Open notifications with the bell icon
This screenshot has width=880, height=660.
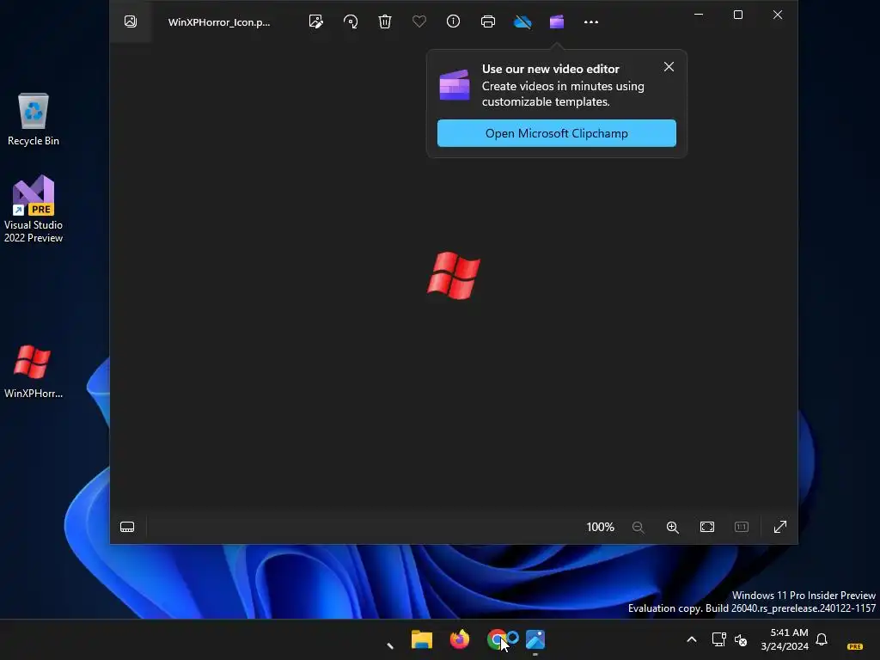[x=822, y=639]
